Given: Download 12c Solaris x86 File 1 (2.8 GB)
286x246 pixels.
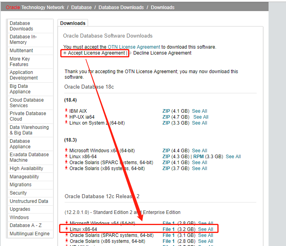Looking at the screenshot, I should point(169,241).
